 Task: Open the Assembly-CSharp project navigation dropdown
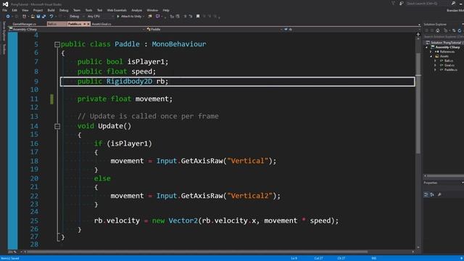coord(77,29)
